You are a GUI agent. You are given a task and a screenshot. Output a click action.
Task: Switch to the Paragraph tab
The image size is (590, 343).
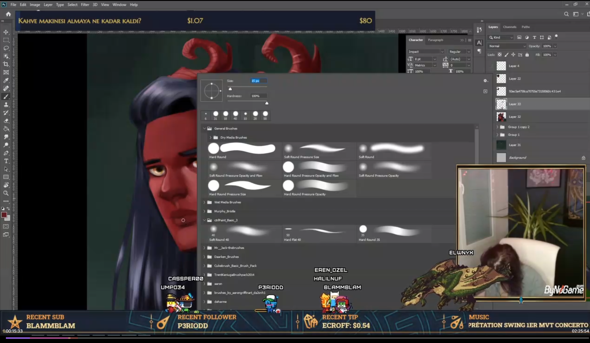pyautogui.click(x=435, y=40)
